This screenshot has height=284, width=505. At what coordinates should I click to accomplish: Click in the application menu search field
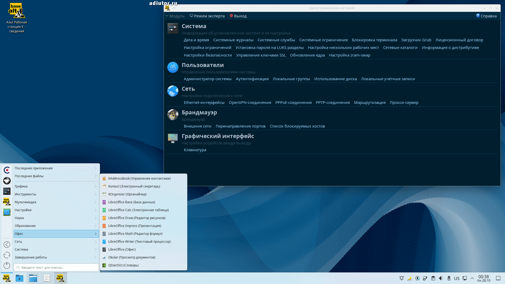[x=56, y=267]
